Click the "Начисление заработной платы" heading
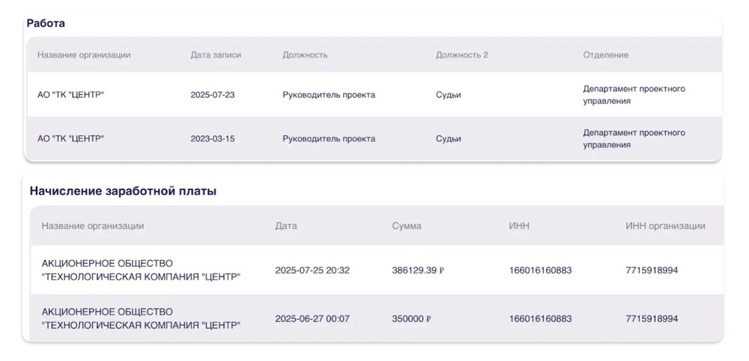This screenshot has width=749, height=361. (x=123, y=191)
